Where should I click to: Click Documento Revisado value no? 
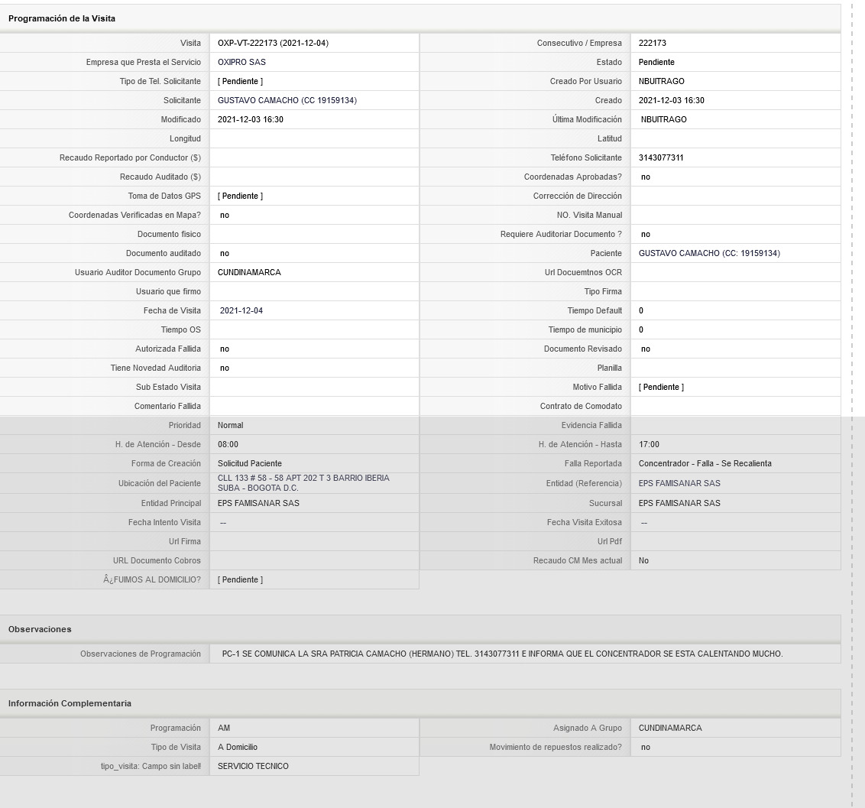coord(646,349)
